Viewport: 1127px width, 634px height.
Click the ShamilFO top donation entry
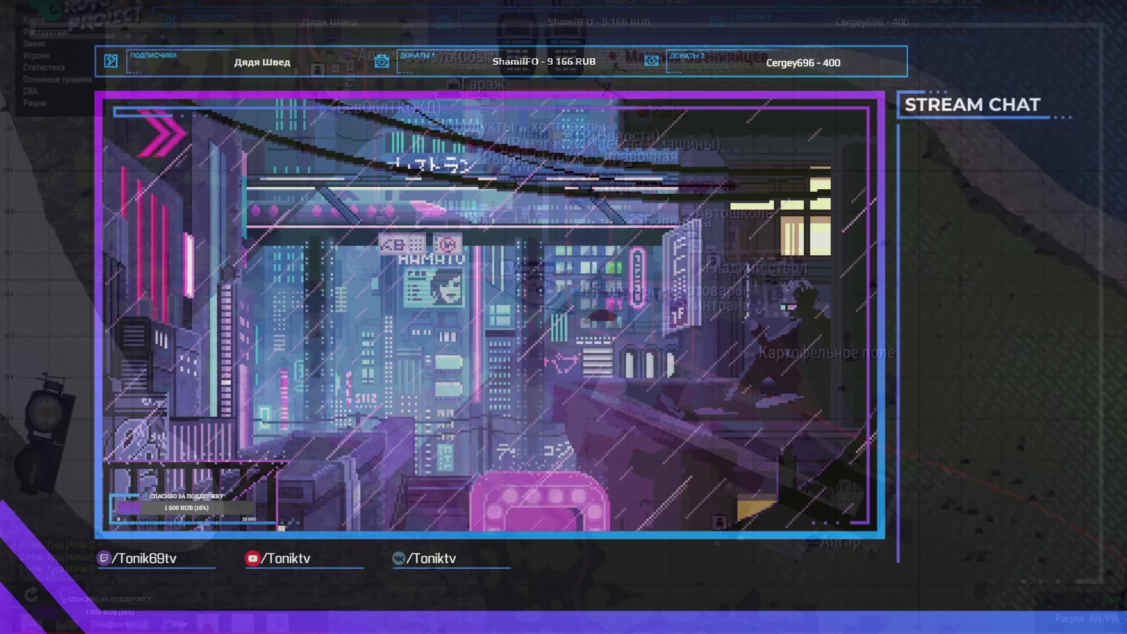[x=544, y=62]
